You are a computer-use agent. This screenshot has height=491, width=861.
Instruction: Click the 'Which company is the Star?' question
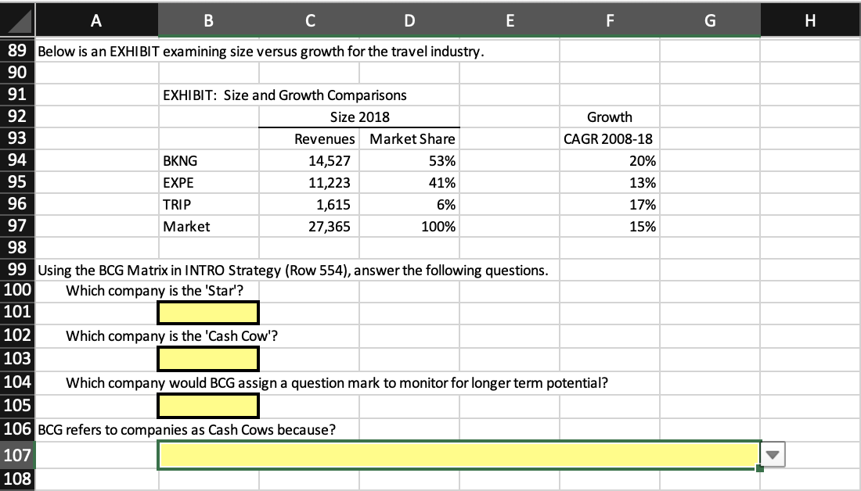click(154, 290)
